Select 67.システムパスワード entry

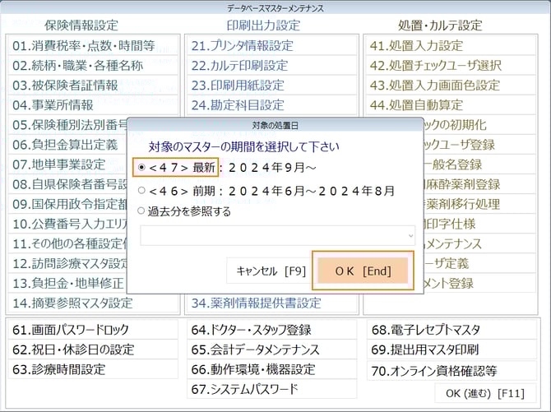click(244, 389)
